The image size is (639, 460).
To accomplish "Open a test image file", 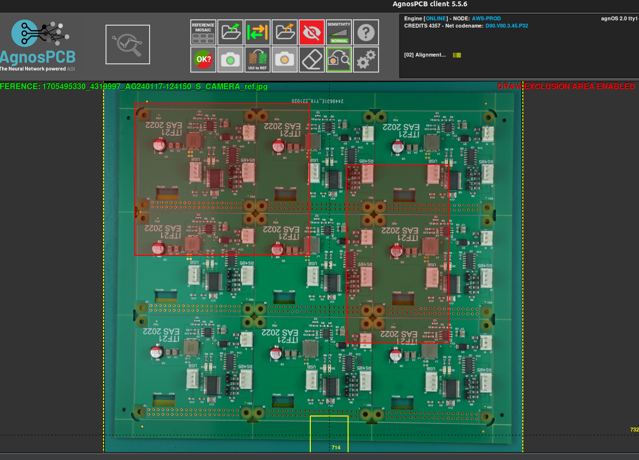I will click(284, 32).
